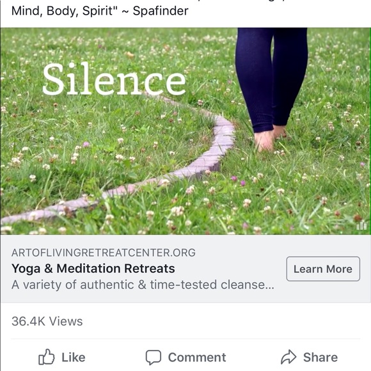
Task: Tap the Silence title overlay in video
Action: point(114,79)
